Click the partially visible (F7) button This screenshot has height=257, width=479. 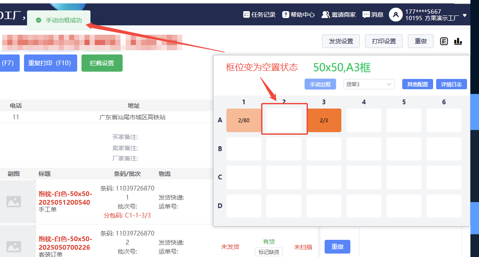[x=9, y=63]
